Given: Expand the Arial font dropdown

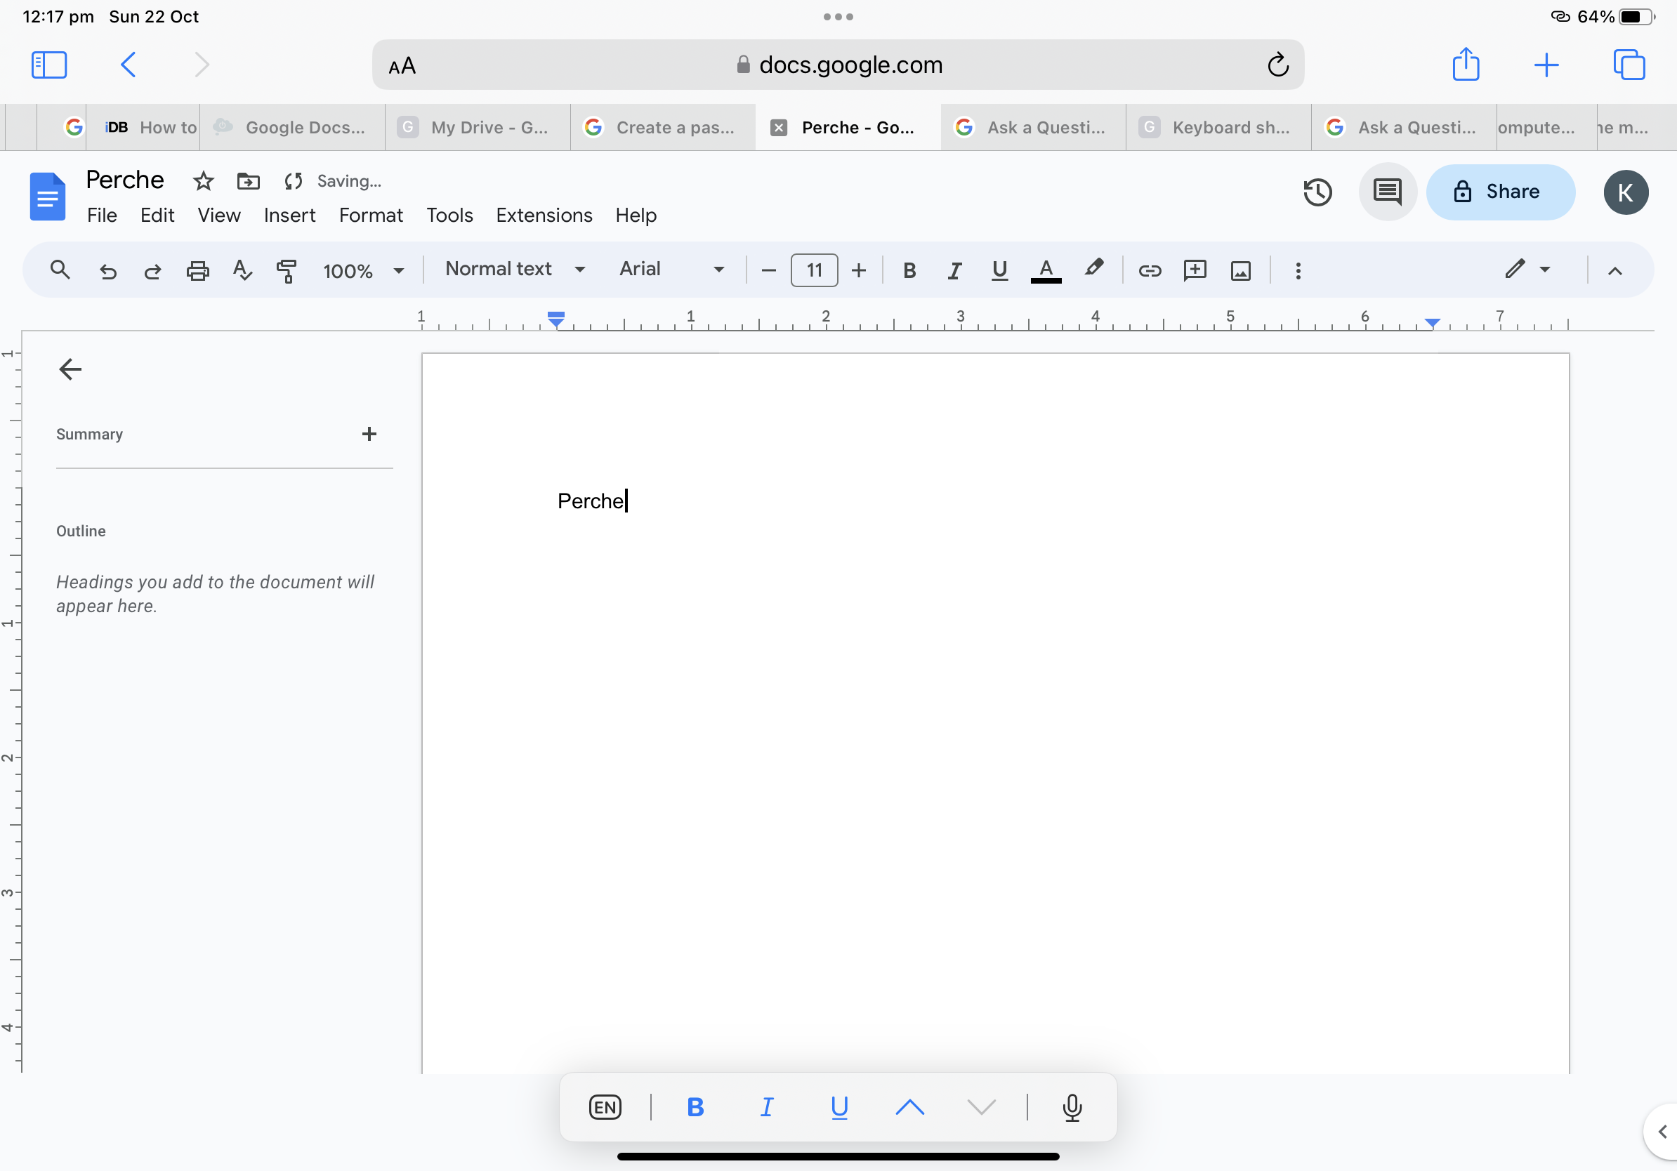Looking at the screenshot, I should tap(671, 270).
